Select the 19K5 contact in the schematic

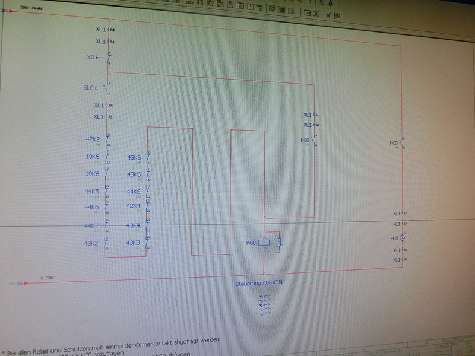click(x=107, y=157)
